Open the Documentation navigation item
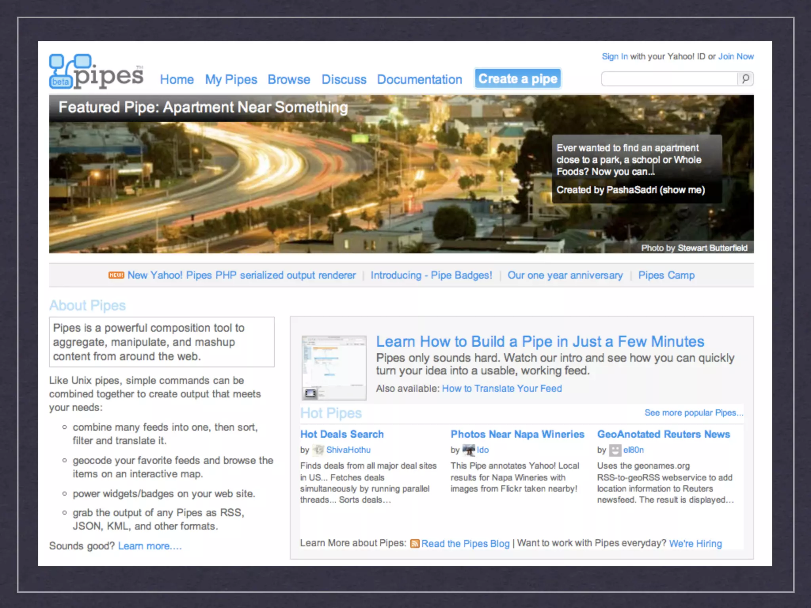This screenshot has width=811, height=608. pos(419,80)
